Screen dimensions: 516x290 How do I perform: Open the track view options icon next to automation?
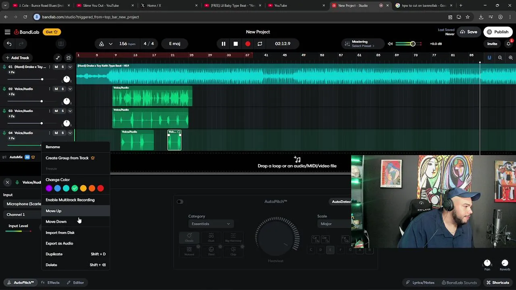(68, 58)
